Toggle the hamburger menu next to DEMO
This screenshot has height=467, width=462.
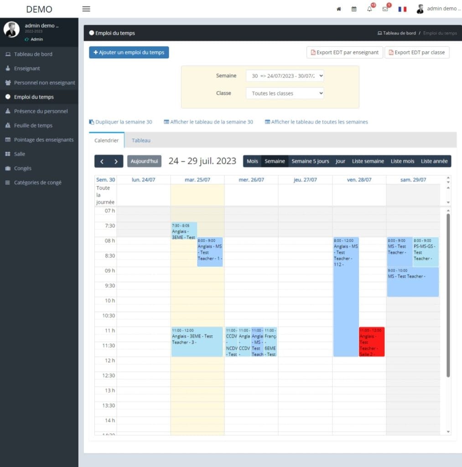(86, 9)
